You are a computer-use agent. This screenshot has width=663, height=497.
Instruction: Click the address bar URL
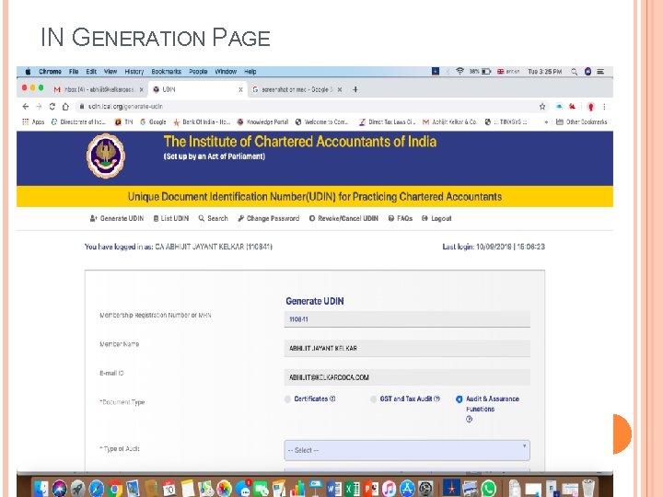pyautogui.click(x=125, y=107)
